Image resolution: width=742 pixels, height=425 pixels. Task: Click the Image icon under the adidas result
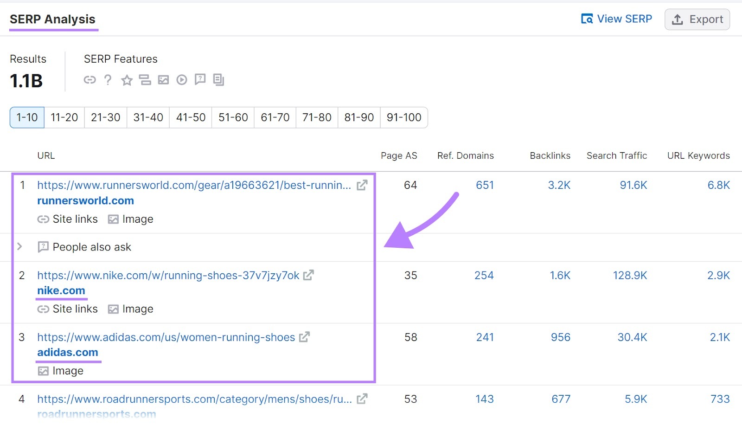pos(44,371)
